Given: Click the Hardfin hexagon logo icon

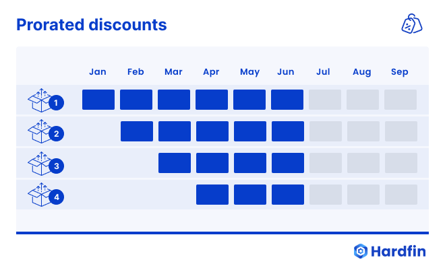Looking at the screenshot, I should [x=361, y=251].
